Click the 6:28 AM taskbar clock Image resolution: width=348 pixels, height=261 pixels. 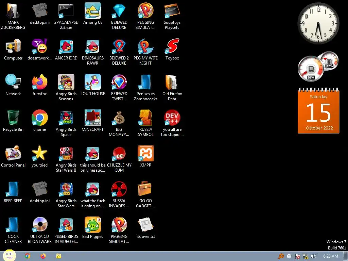(330, 256)
